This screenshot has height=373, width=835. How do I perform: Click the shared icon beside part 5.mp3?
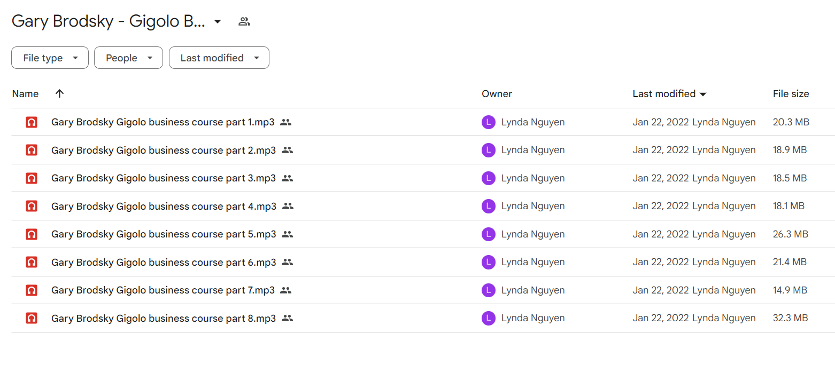pos(288,234)
